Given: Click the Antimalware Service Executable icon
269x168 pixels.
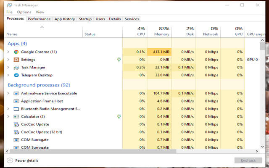Looking at the screenshot, I should [16, 93].
